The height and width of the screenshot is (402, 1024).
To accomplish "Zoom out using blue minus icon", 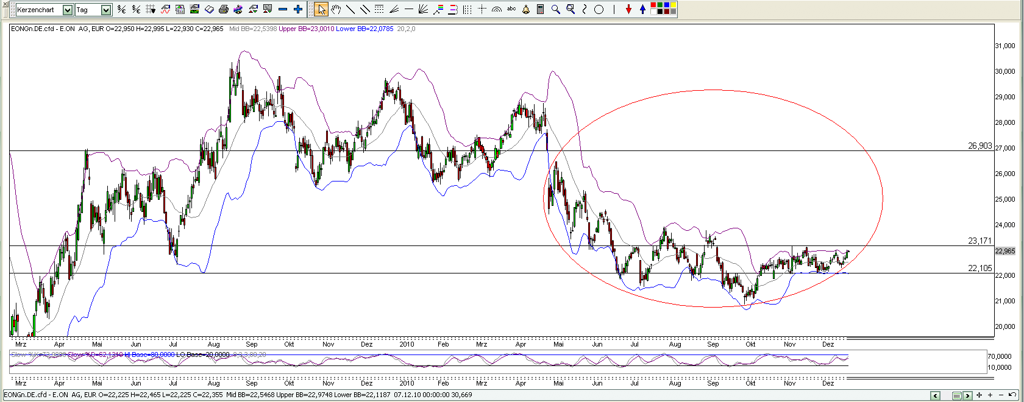I will pyautogui.click(x=282, y=9).
